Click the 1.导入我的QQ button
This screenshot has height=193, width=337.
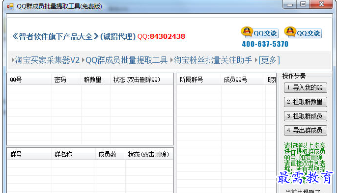306,88
